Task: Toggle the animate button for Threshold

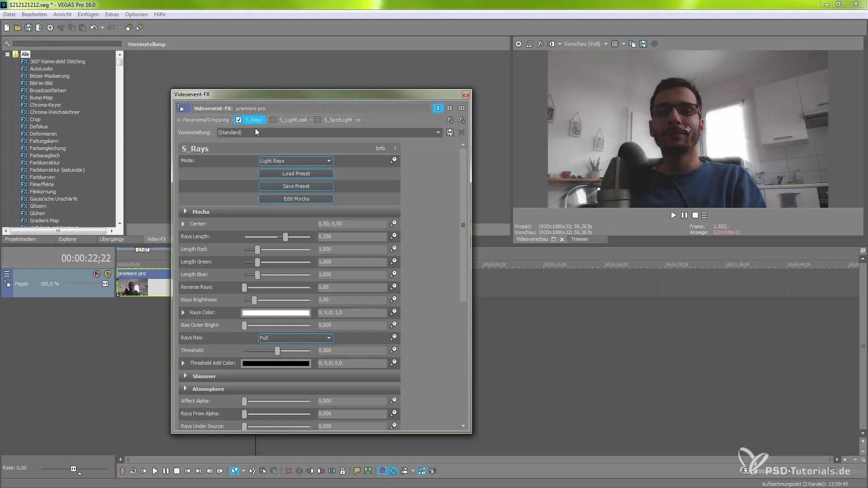Action: (x=393, y=350)
